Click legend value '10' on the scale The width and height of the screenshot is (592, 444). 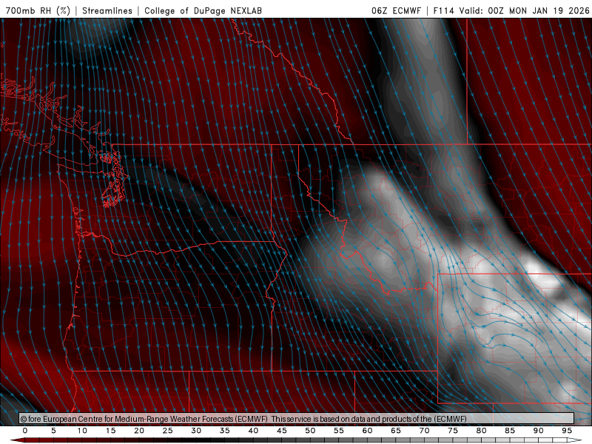tap(82, 431)
